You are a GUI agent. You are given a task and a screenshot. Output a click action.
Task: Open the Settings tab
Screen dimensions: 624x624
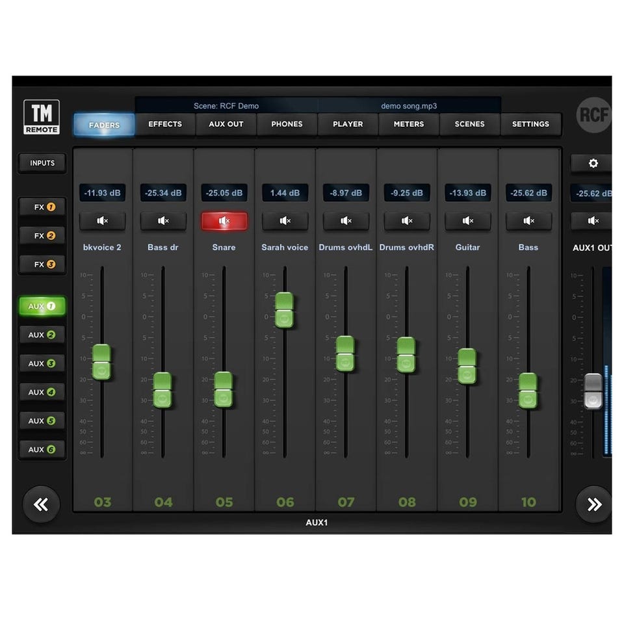click(x=530, y=124)
